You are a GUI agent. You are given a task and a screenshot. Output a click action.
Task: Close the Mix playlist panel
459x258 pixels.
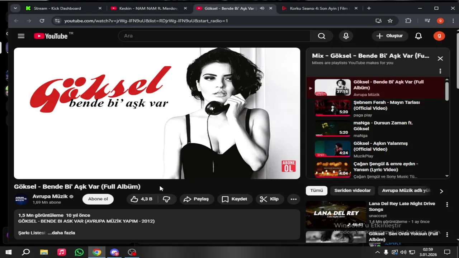tap(440, 58)
